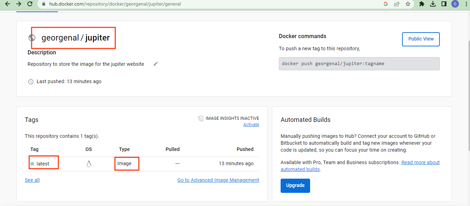Select the latest tag row entry
Image resolution: width=470 pixels, height=206 pixels.
coord(43,164)
